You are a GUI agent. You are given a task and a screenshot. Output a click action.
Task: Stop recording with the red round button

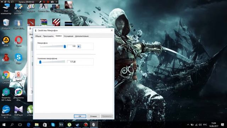click(48, 2)
